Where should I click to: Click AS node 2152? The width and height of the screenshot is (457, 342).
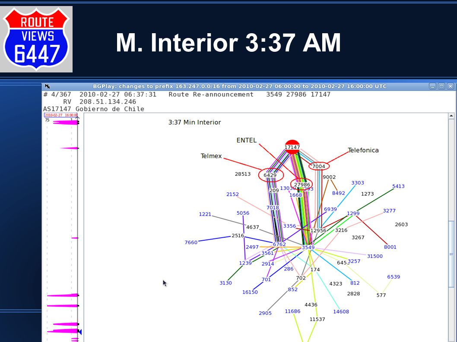(232, 194)
